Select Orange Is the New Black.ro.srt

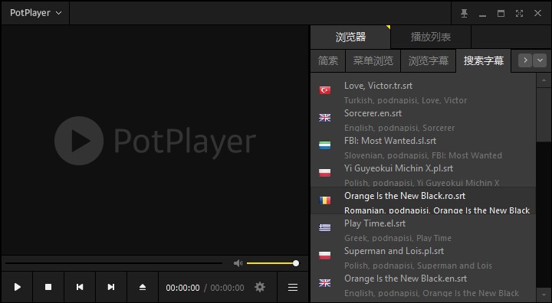point(423,200)
